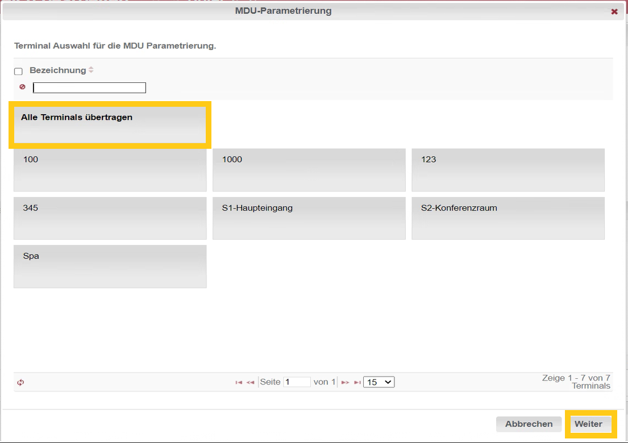628x443 pixels.
Task: Go to the first page arrow
Action: tap(239, 382)
